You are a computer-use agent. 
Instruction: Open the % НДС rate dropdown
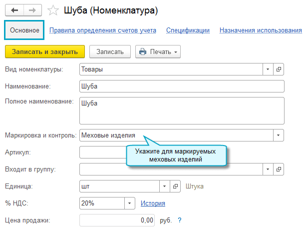(x=130, y=203)
